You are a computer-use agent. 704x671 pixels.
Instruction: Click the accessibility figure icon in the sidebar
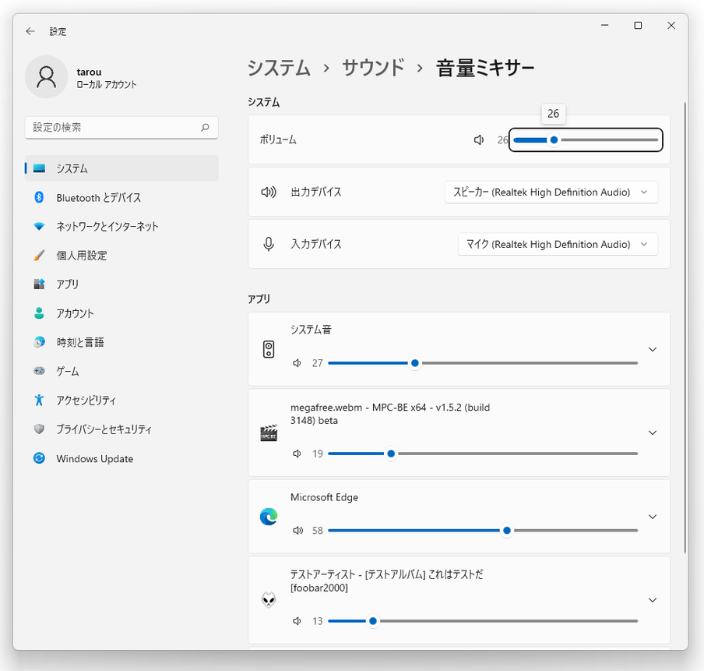pyautogui.click(x=39, y=400)
